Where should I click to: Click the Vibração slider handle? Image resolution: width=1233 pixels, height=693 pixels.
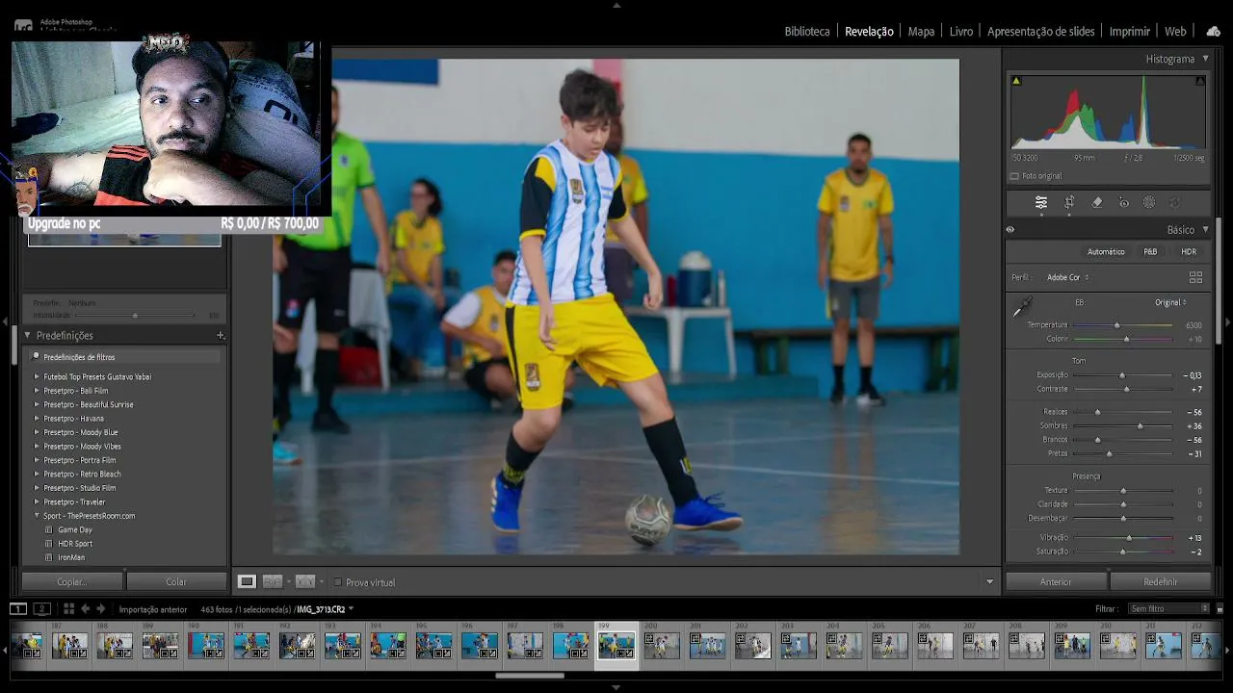click(x=1129, y=538)
